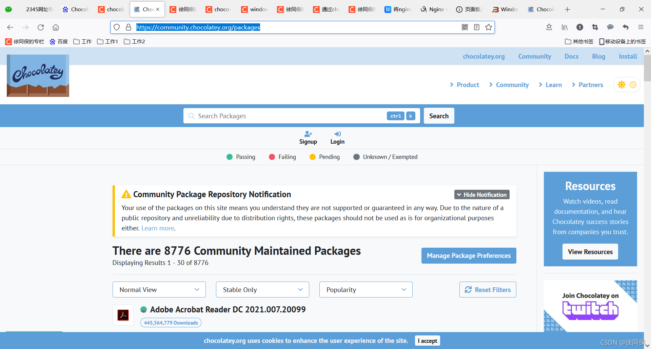Screen dimensions: 651x349
Task: Click Manage Package Preferences button
Action: coord(469,255)
